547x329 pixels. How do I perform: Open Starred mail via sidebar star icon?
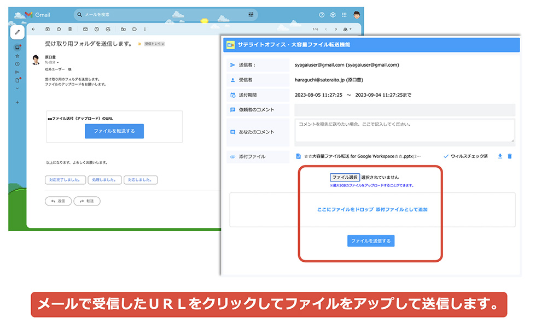coord(17,56)
